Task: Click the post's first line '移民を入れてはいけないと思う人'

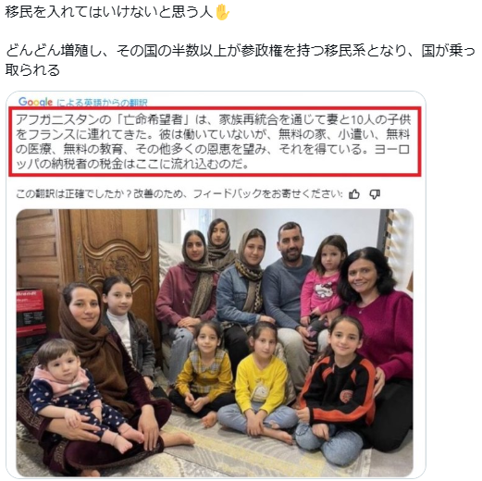Action: coord(109,13)
